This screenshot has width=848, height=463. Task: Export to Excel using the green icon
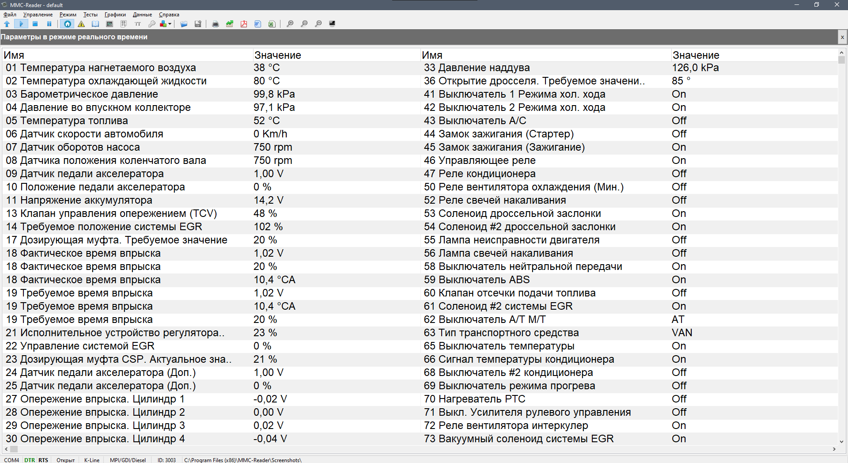click(272, 24)
